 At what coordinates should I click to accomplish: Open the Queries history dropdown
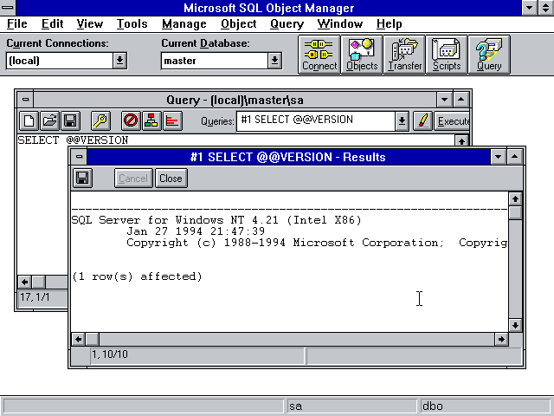tap(402, 121)
